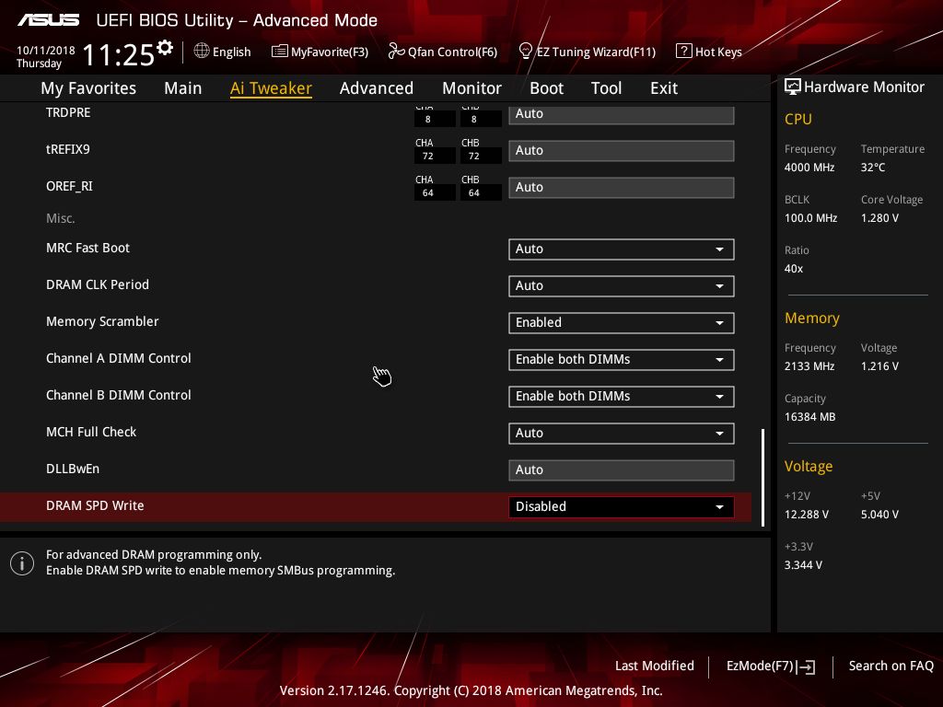Click the ASUS logo
Viewport: 943px width, 707px height.
[x=48, y=20]
